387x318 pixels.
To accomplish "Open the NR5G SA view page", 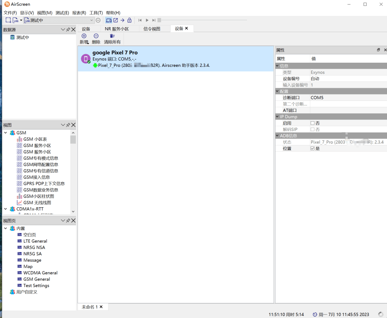I will [33, 254].
